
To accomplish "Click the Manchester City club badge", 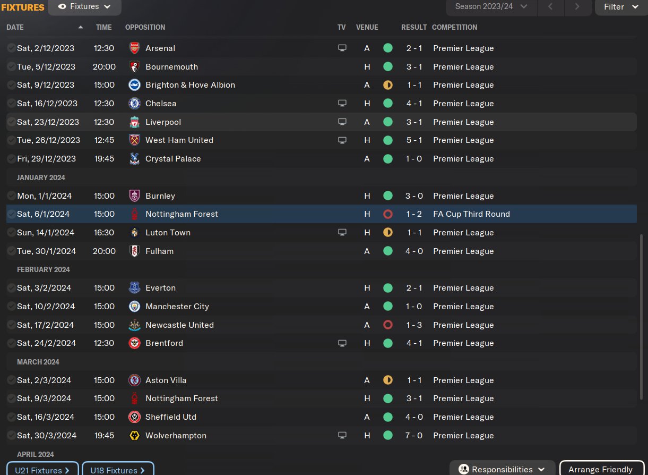I will tap(134, 307).
